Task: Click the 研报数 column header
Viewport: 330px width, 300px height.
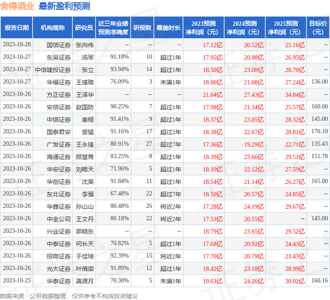Action: tap(142, 28)
